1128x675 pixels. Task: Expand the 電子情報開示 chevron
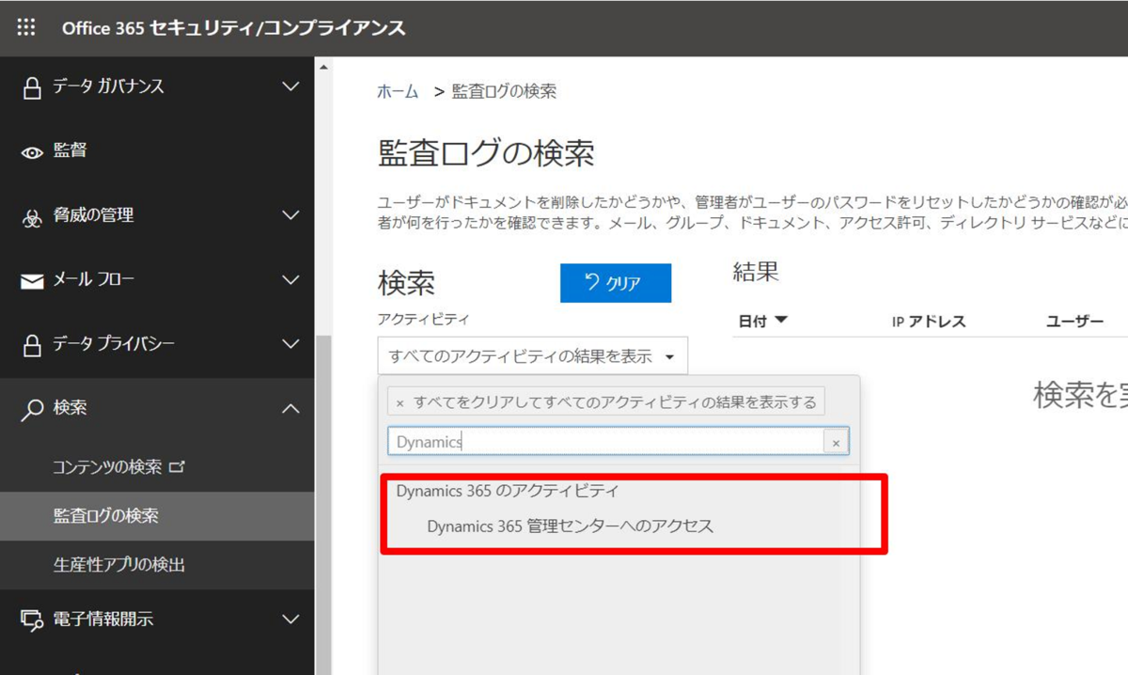pyautogui.click(x=290, y=619)
